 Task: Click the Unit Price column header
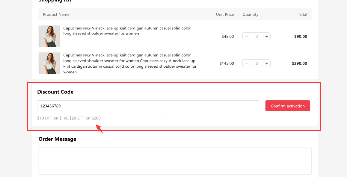tap(225, 14)
